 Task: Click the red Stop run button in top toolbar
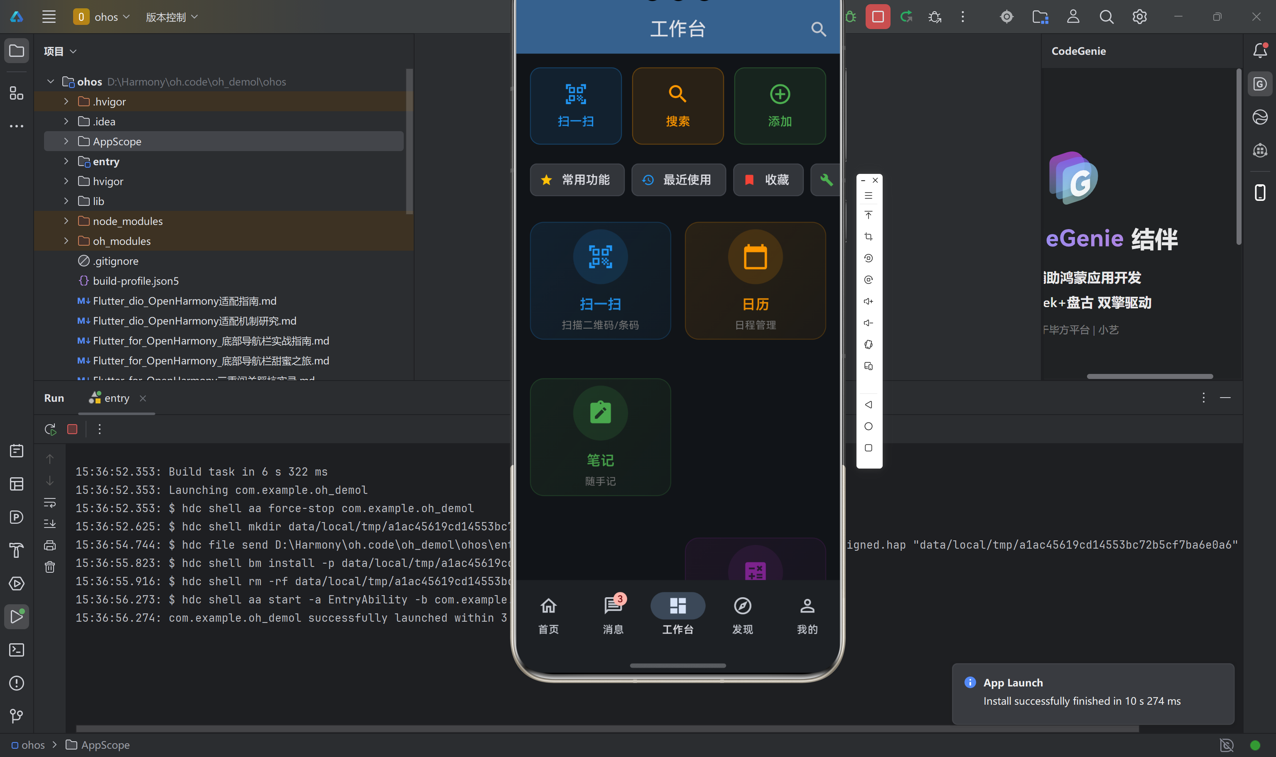click(x=877, y=17)
